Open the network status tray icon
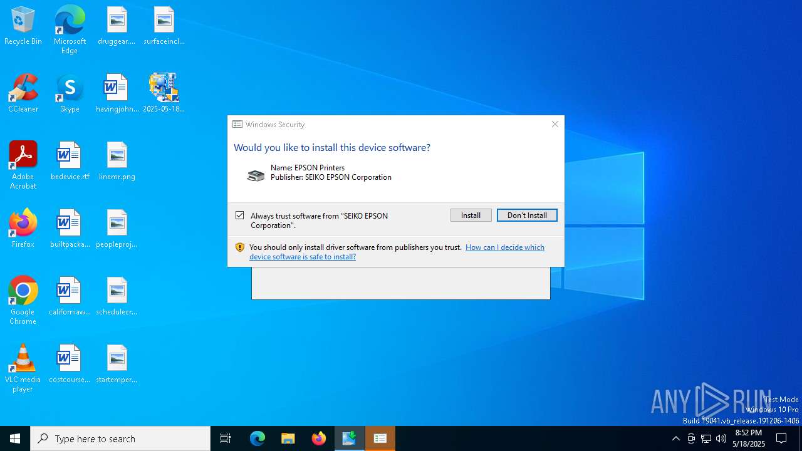This screenshot has width=802, height=451. (706, 438)
